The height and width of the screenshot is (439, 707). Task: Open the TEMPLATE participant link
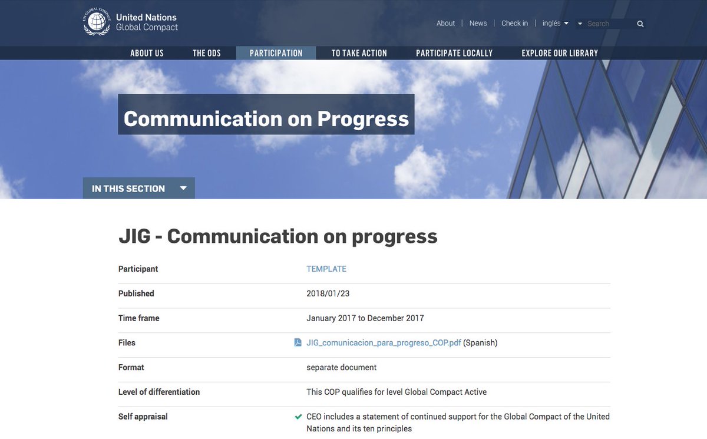pos(326,269)
